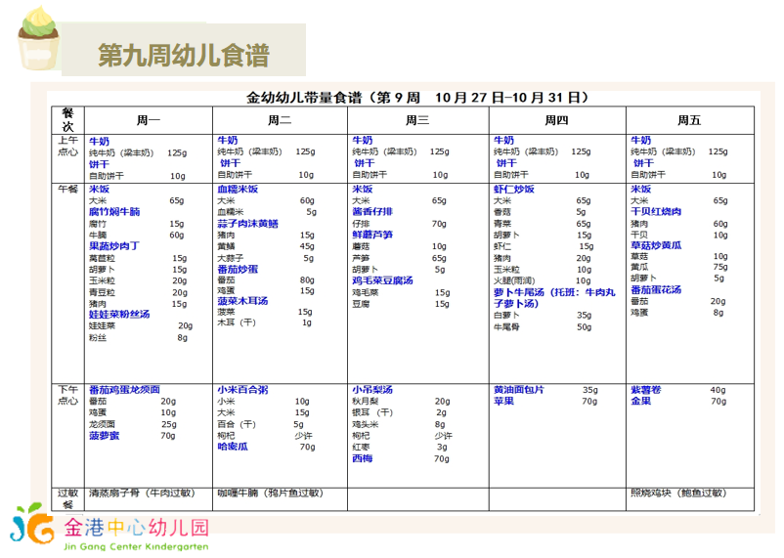
Task: Click the ingredient 木耳（干）
Action: pyautogui.click(x=237, y=322)
